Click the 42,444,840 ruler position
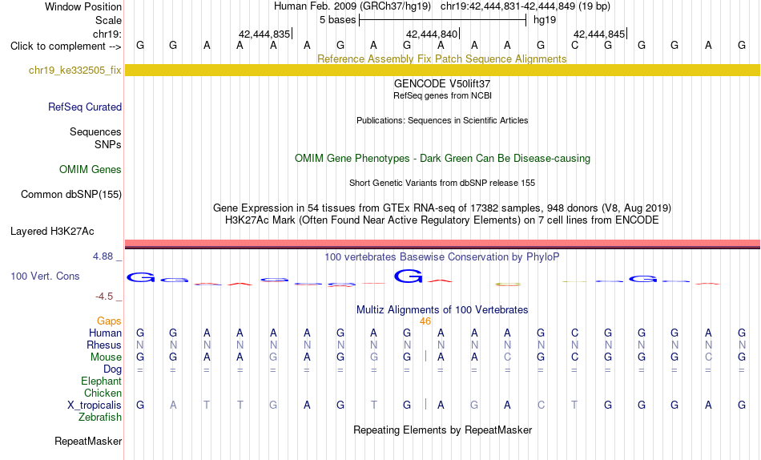Viewport: 761px width, 460px height. coord(432,34)
